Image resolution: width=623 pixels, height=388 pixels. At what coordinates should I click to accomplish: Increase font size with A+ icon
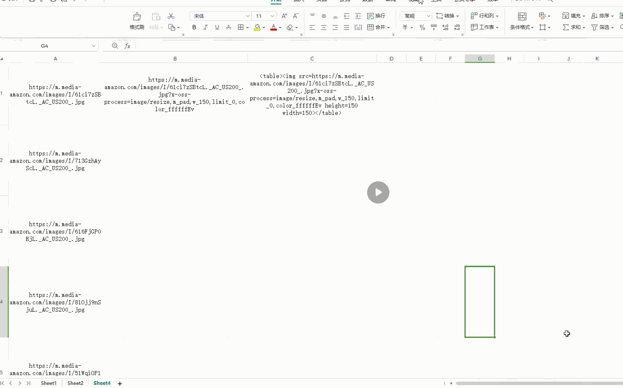(x=284, y=16)
